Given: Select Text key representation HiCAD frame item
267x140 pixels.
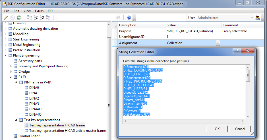Looking at the screenshot, I should pyautogui.click(x=57, y=125).
